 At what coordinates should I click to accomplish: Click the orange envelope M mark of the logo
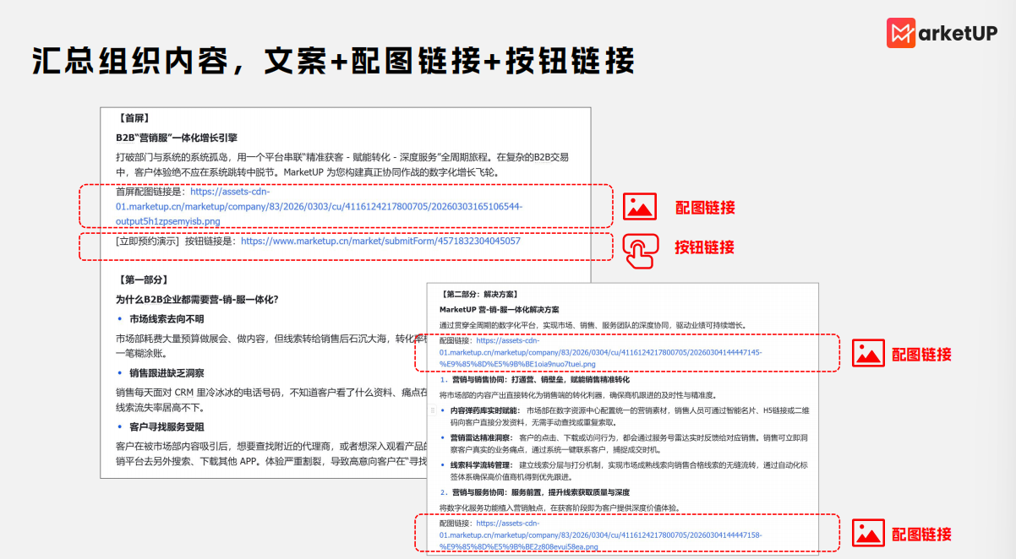click(x=899, y=32)
